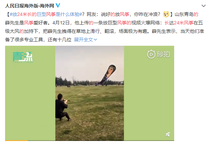The width and height of the screenshot is (209, 144).
Task: Seek to the middle of the video progress bar
Action: click(90, 140)
